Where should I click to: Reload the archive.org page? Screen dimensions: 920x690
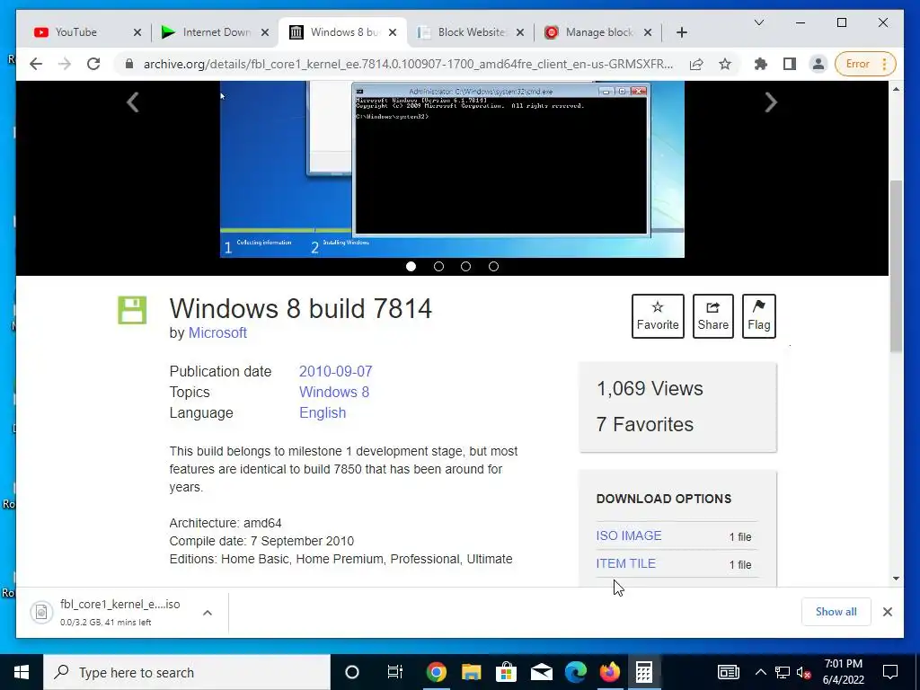point(93,64)
